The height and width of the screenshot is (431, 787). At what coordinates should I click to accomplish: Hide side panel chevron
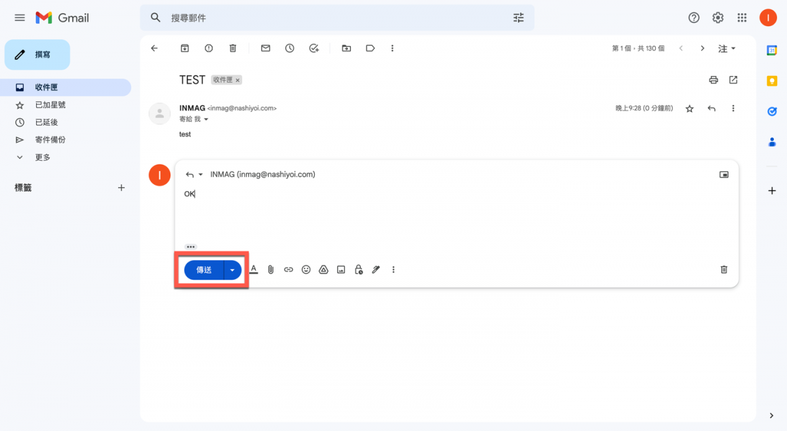click(772, 415)
